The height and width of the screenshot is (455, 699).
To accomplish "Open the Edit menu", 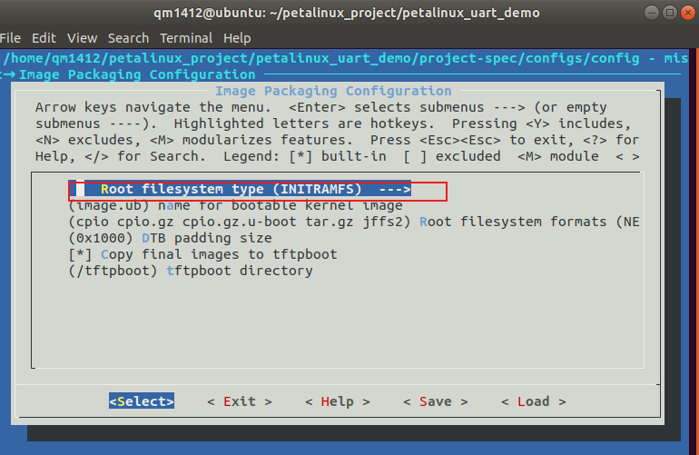I will (44, 38).
